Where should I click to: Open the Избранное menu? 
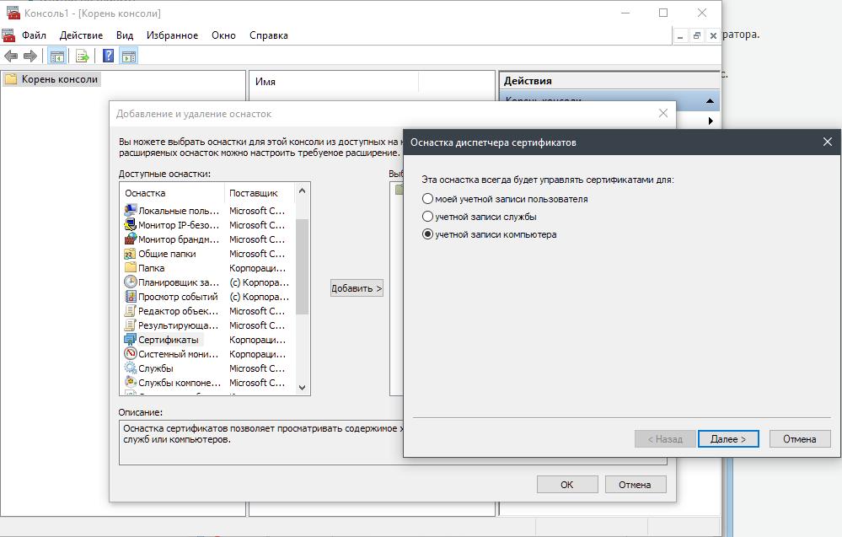[x=172, y=35]
